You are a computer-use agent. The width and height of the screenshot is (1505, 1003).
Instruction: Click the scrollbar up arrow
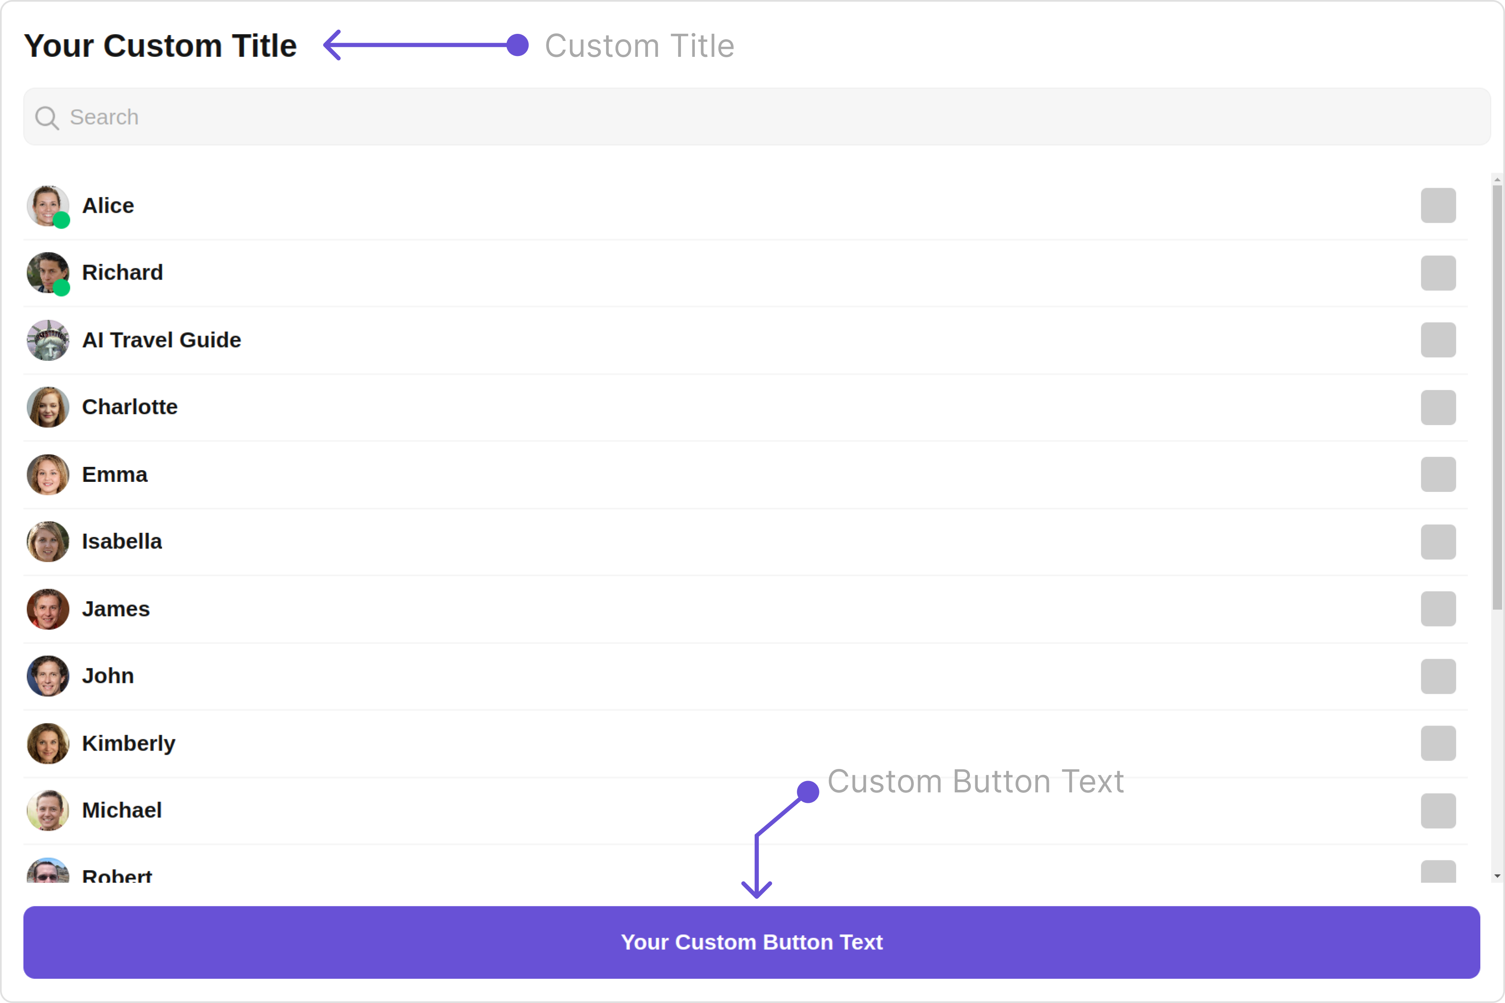tap(1497, 180)
